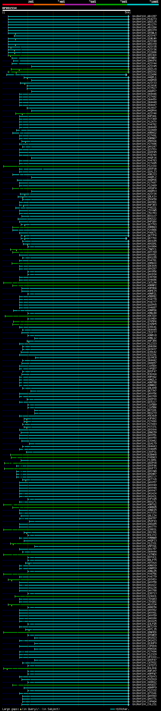Select the BP091534 query label
This screenshot has height=711, width=161.
tap(9, 8)
